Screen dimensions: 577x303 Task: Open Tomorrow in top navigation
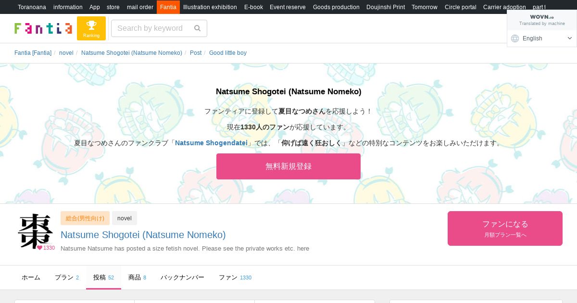click(x=425, y=7)
